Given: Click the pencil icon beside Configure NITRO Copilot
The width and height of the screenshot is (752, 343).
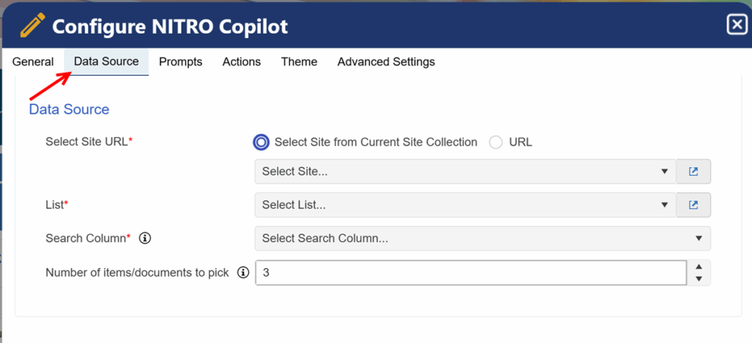Looking at the screenshot, I should coord(32,25).
